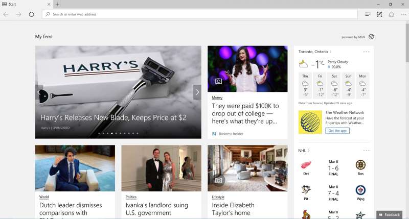Open the More actions ellipsis menu
The image size is (409, 219).
pos(403,14)
